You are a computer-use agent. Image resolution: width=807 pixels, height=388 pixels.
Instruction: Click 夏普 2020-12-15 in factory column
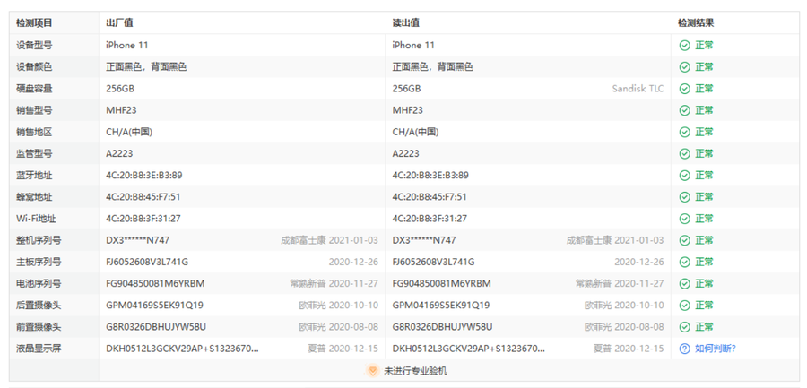(343, 349)
